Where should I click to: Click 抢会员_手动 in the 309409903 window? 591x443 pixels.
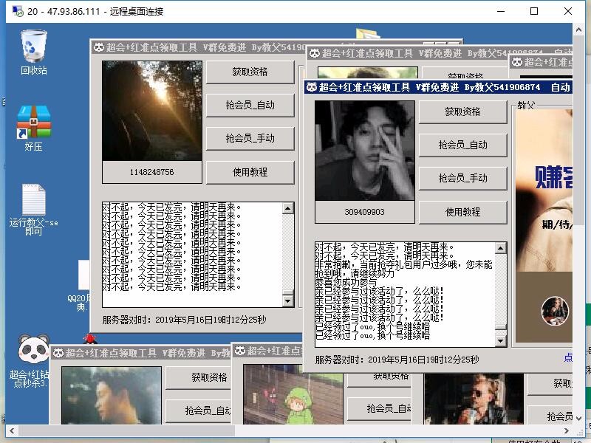462,178
